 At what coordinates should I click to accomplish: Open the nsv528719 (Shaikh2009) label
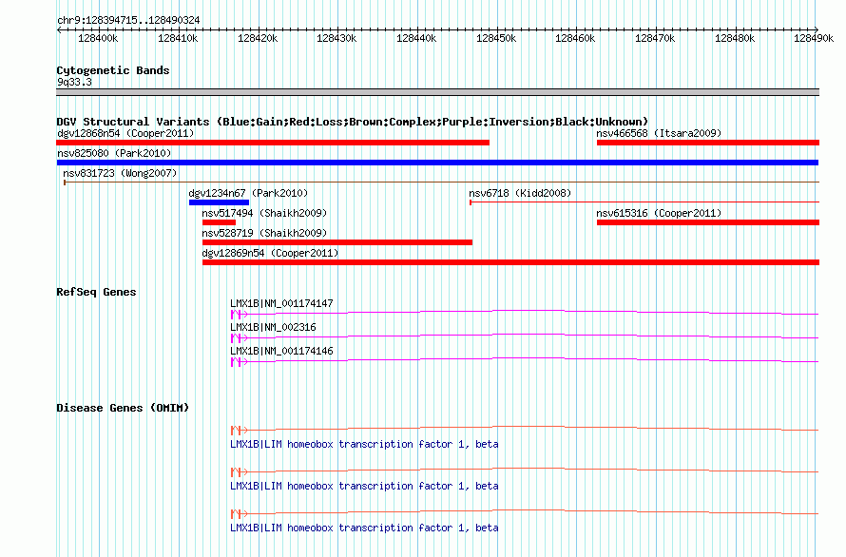coord(264,233)
